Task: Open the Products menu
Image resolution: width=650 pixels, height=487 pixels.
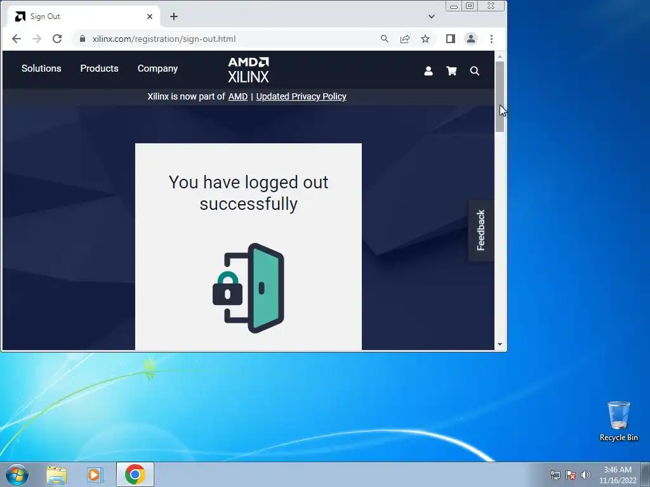Action: pyautogui.click(x=100, y=68)
